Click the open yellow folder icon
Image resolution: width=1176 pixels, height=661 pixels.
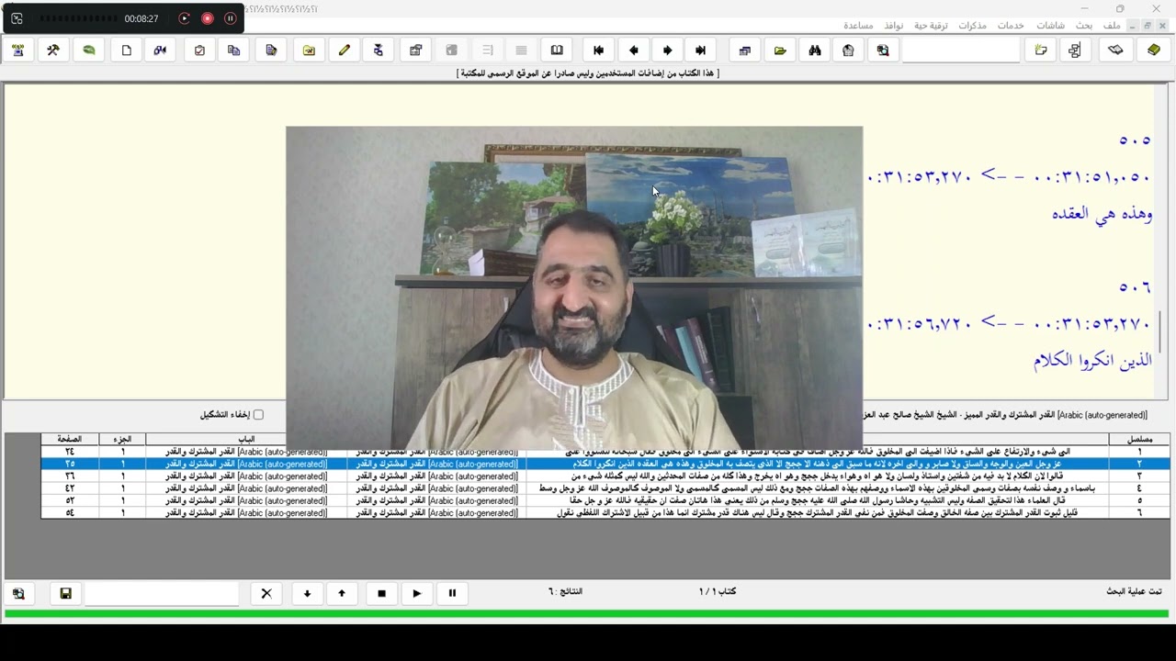point(780,50)
